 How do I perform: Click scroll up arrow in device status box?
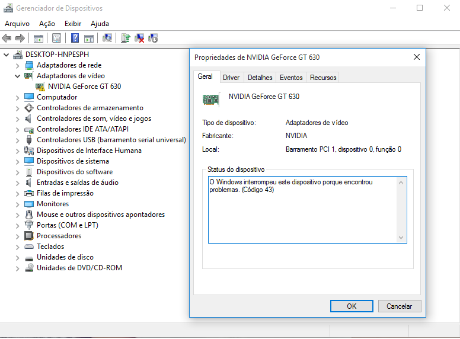point(401,183)
